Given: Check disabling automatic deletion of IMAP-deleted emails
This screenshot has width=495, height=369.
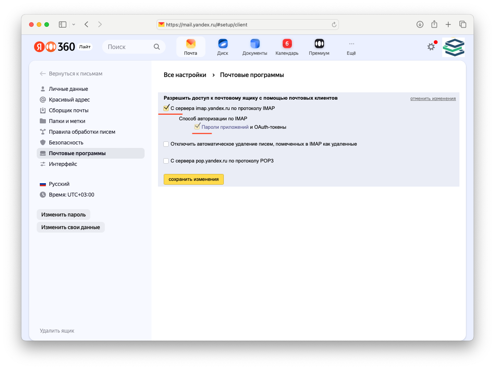Looking at the screenshot, I should tap(166, 144).
